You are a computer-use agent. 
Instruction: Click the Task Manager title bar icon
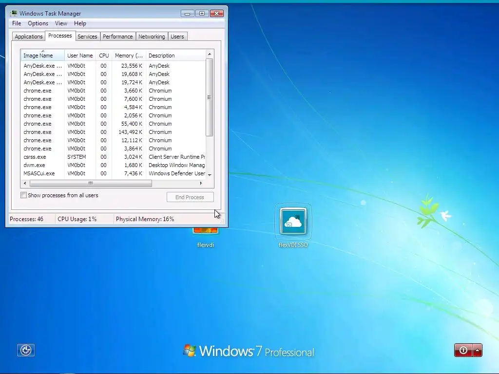point(14,13)
